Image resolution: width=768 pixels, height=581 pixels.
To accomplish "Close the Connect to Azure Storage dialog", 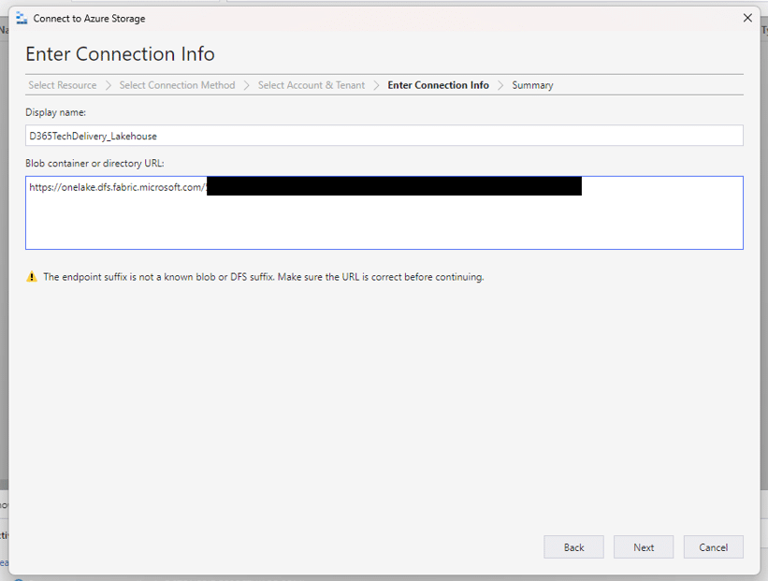I will [x=746, y=18].
